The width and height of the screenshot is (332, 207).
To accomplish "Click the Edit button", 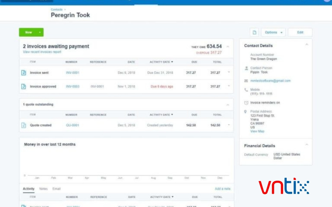I will (300, 32).
